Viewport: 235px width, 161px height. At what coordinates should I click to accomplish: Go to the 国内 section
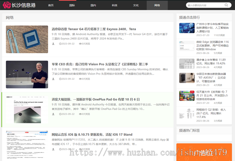pyautogui.click(x=93, y=5)
